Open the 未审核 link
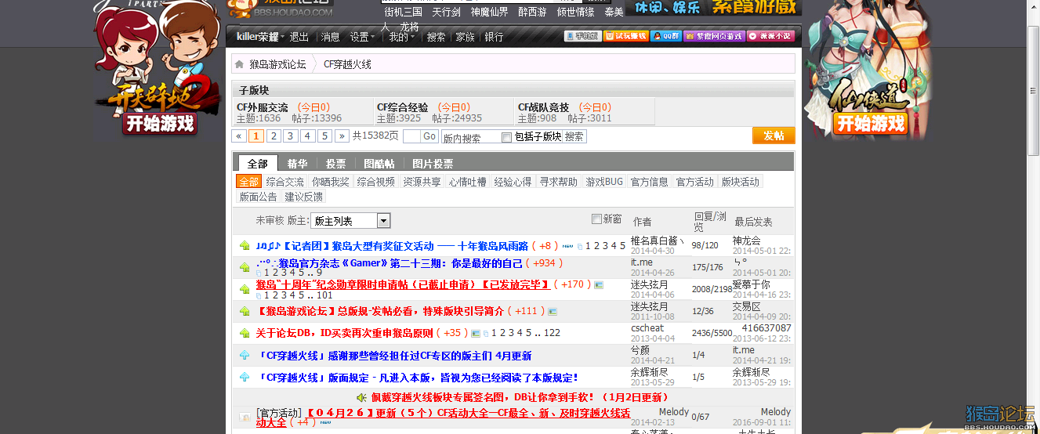 [270, 221]
